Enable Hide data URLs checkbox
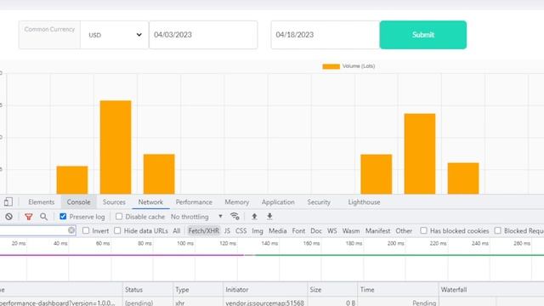This screenshot has width=544, height=306. tap(117, 230)
